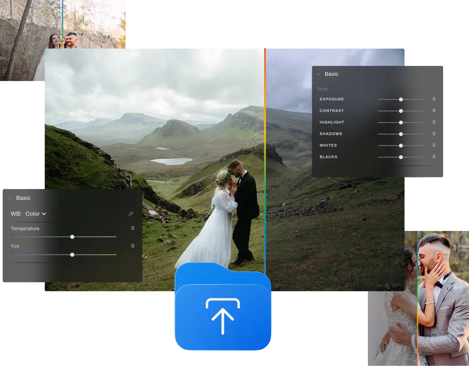Click the Tint slider handle

click(x=72, y=255)
